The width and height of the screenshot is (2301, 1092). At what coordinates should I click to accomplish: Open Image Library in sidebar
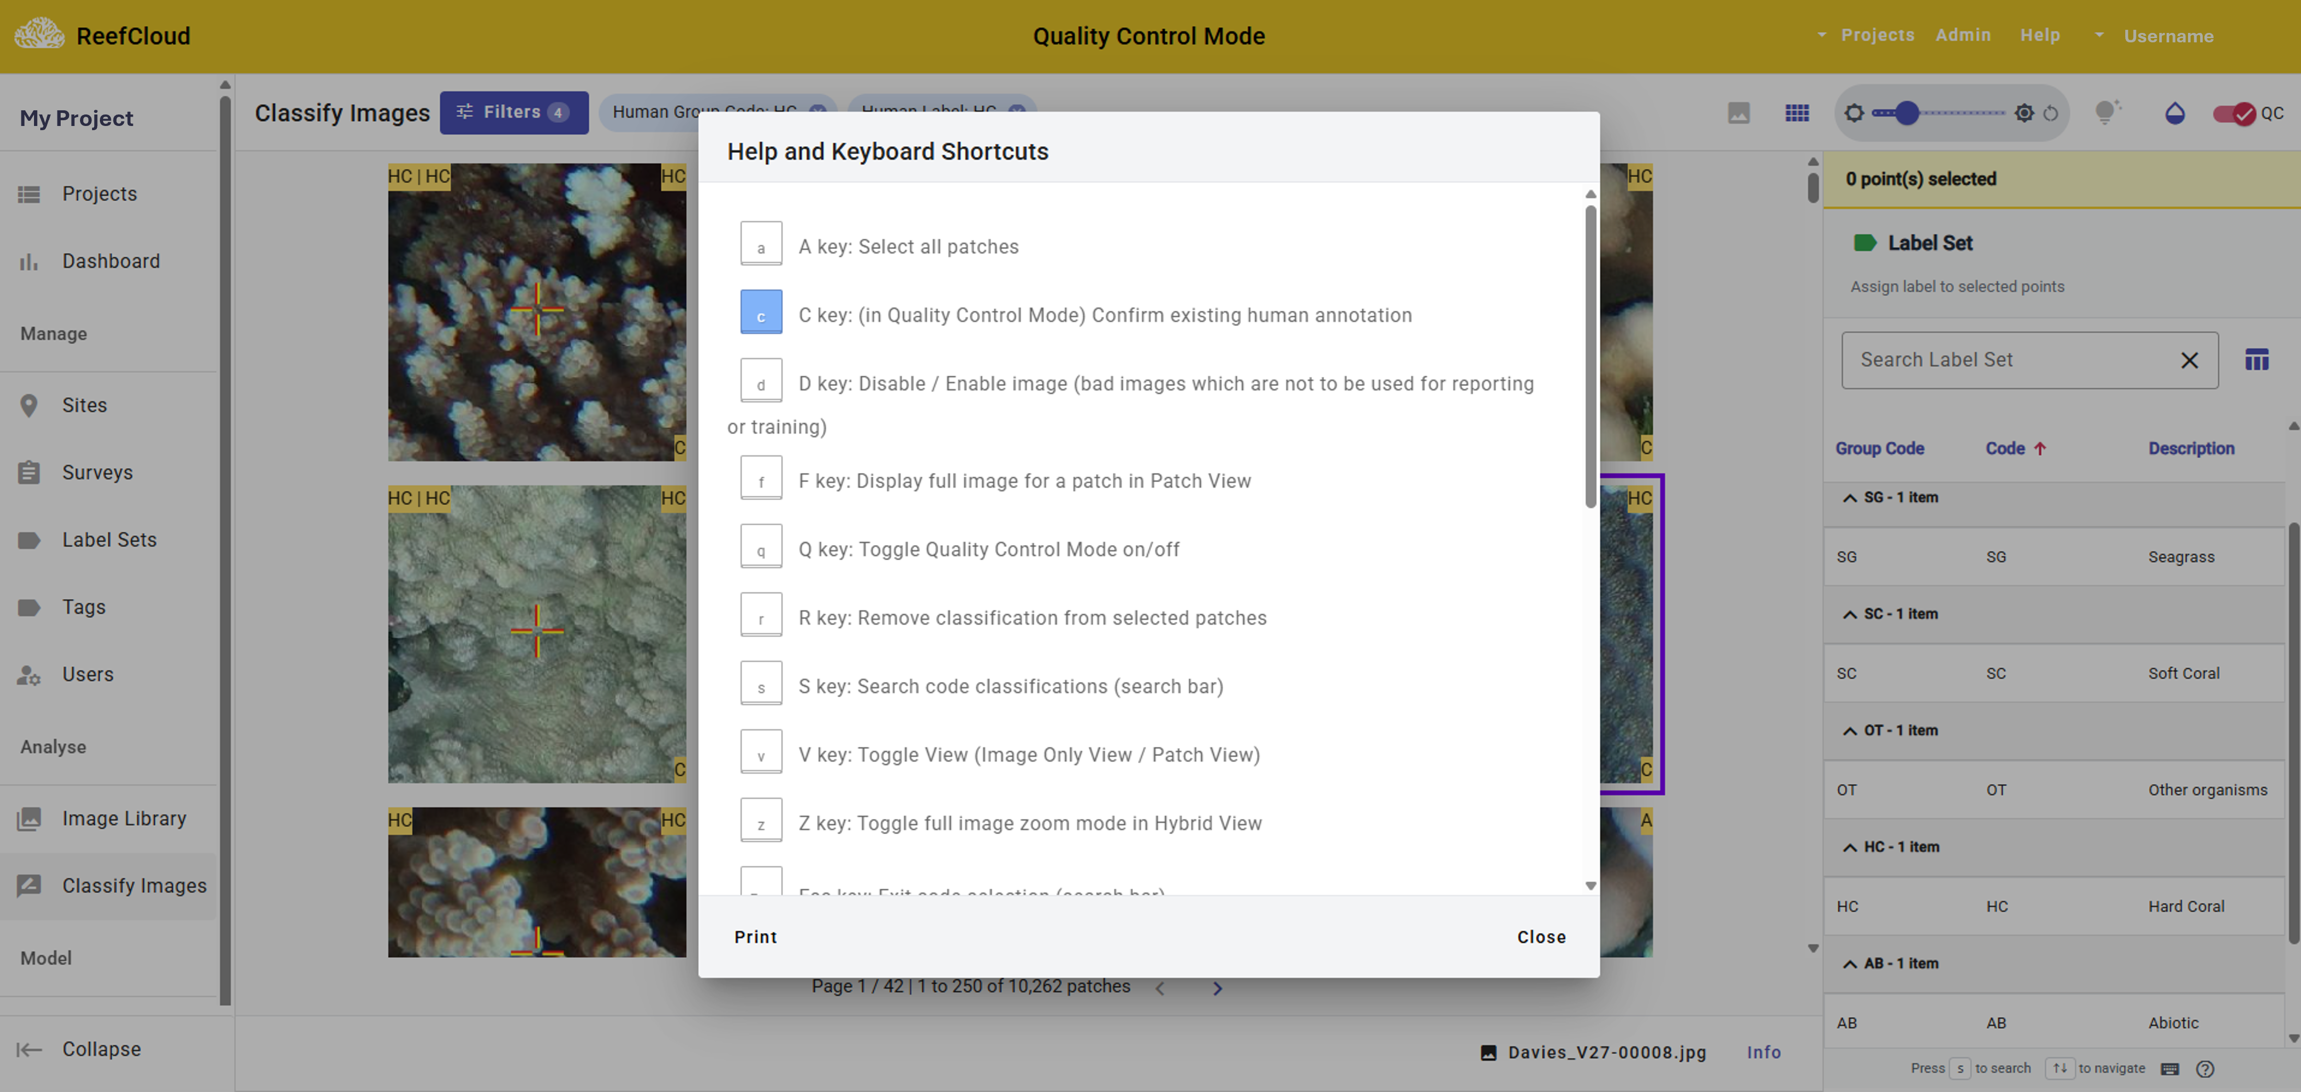point(124,818)
